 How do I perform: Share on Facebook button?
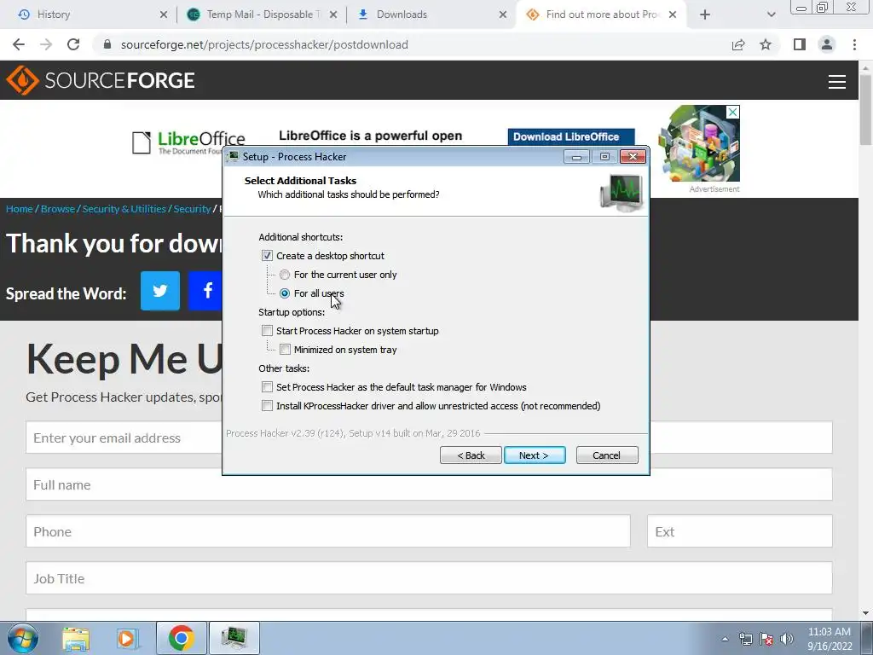205,291
